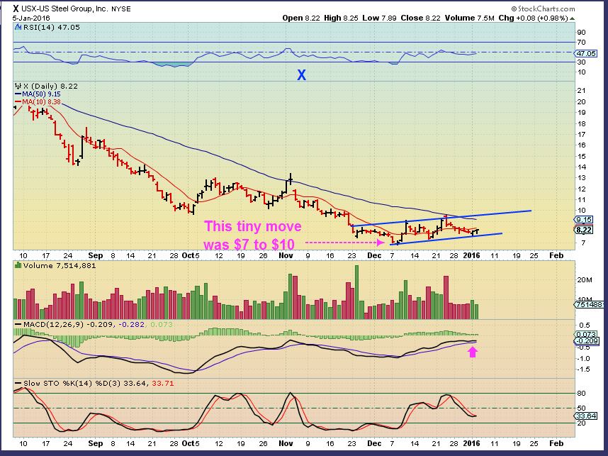608x456 pixels.
Task: Click the RSI(14) indicator icon
Action: (18, 28)
